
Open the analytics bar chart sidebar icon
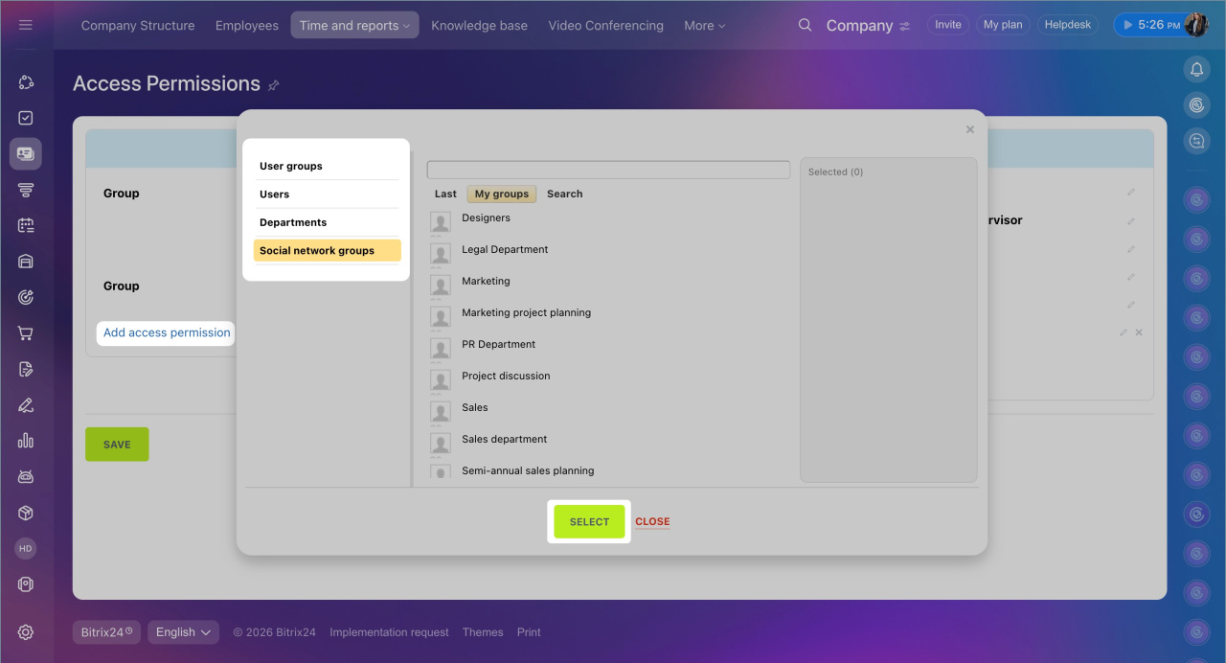click(x=26, y=441)
